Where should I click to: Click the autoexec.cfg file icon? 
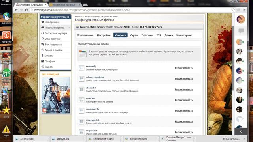pos(81,111)
